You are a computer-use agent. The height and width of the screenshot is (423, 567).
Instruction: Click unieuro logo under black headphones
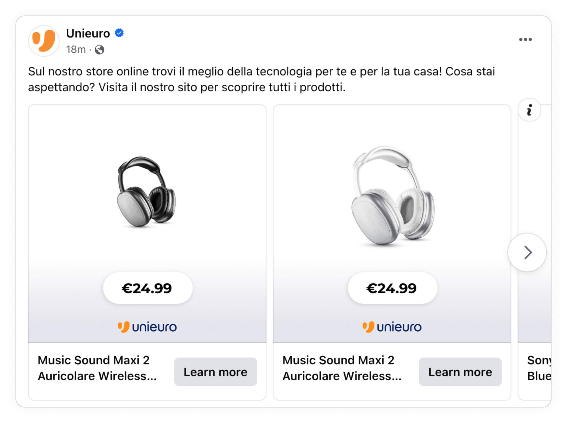[147, 327]
